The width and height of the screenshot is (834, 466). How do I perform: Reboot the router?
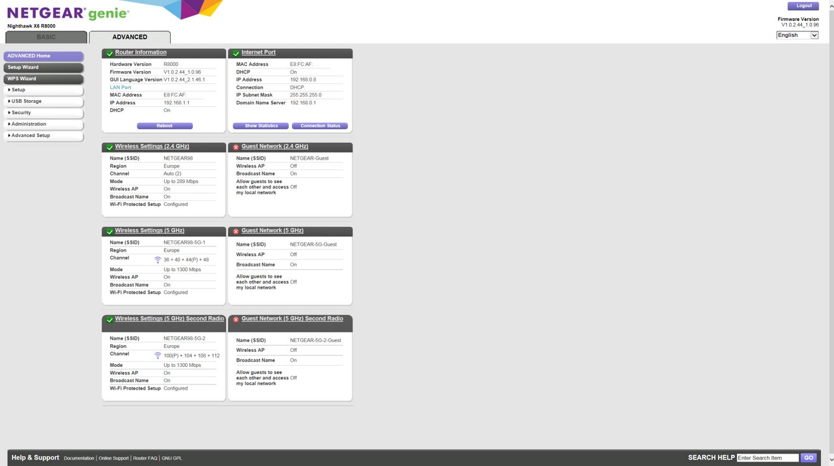click(165, 126)
